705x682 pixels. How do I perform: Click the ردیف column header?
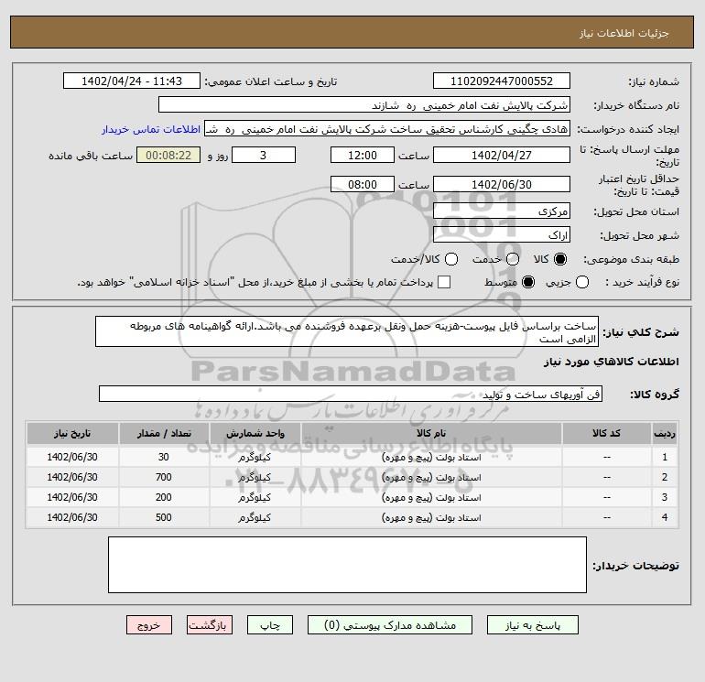(664, 433)
